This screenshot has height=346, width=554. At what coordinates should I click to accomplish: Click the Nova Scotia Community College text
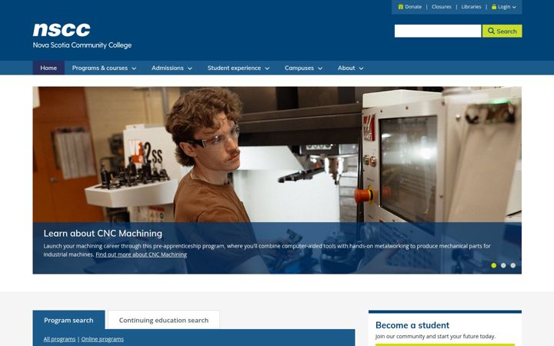tap(82, 45)
